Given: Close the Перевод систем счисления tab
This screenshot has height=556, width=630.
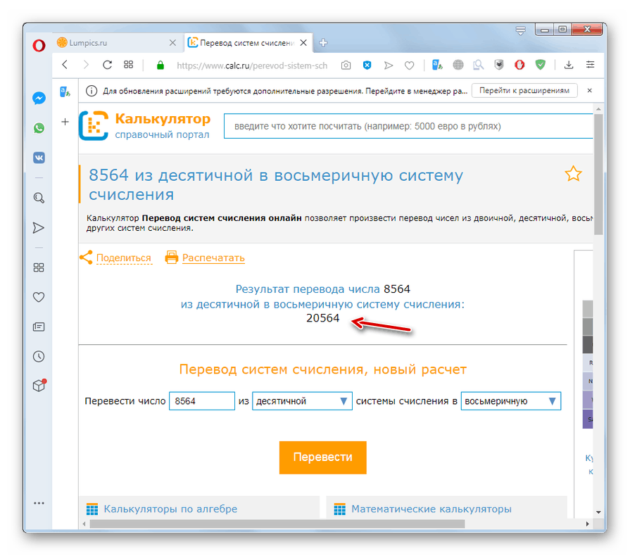Looking at the screenshot, I should 304,43.
